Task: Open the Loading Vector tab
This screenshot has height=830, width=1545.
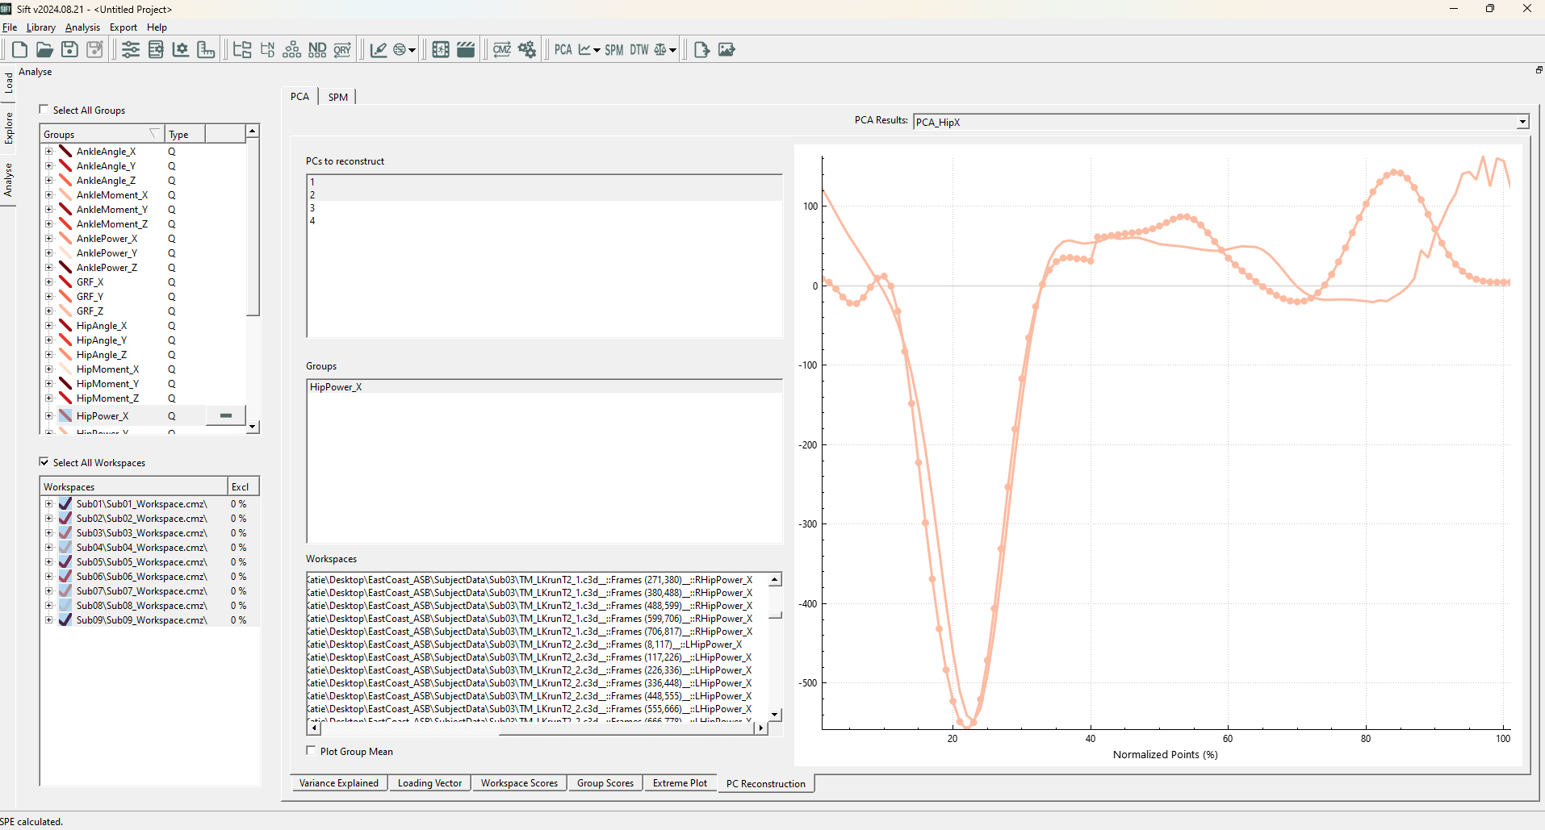Action: (x=430, y=782)
